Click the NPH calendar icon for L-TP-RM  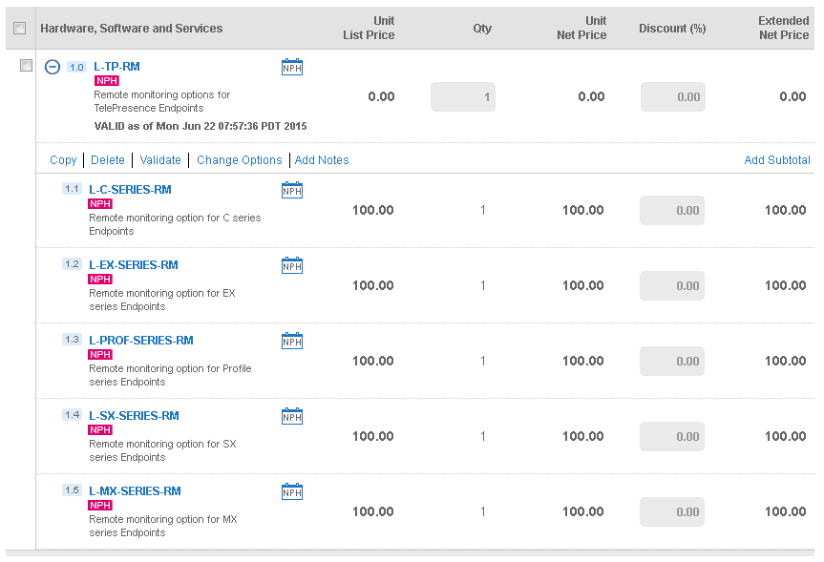pyautogui.click(x=292, y=67)
